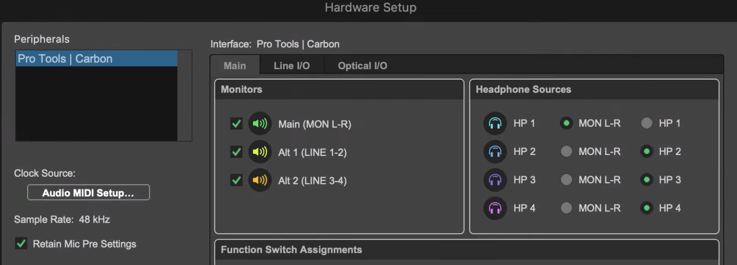
Task: Uncheck Retain Mic Pre Settings
Action: (21, 244)
